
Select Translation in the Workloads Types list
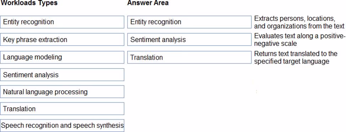click(62, 109)
